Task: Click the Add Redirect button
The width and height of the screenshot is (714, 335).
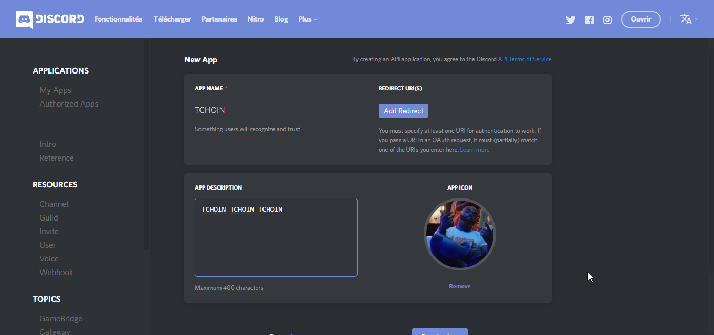Action: click(x=403, y=111)
